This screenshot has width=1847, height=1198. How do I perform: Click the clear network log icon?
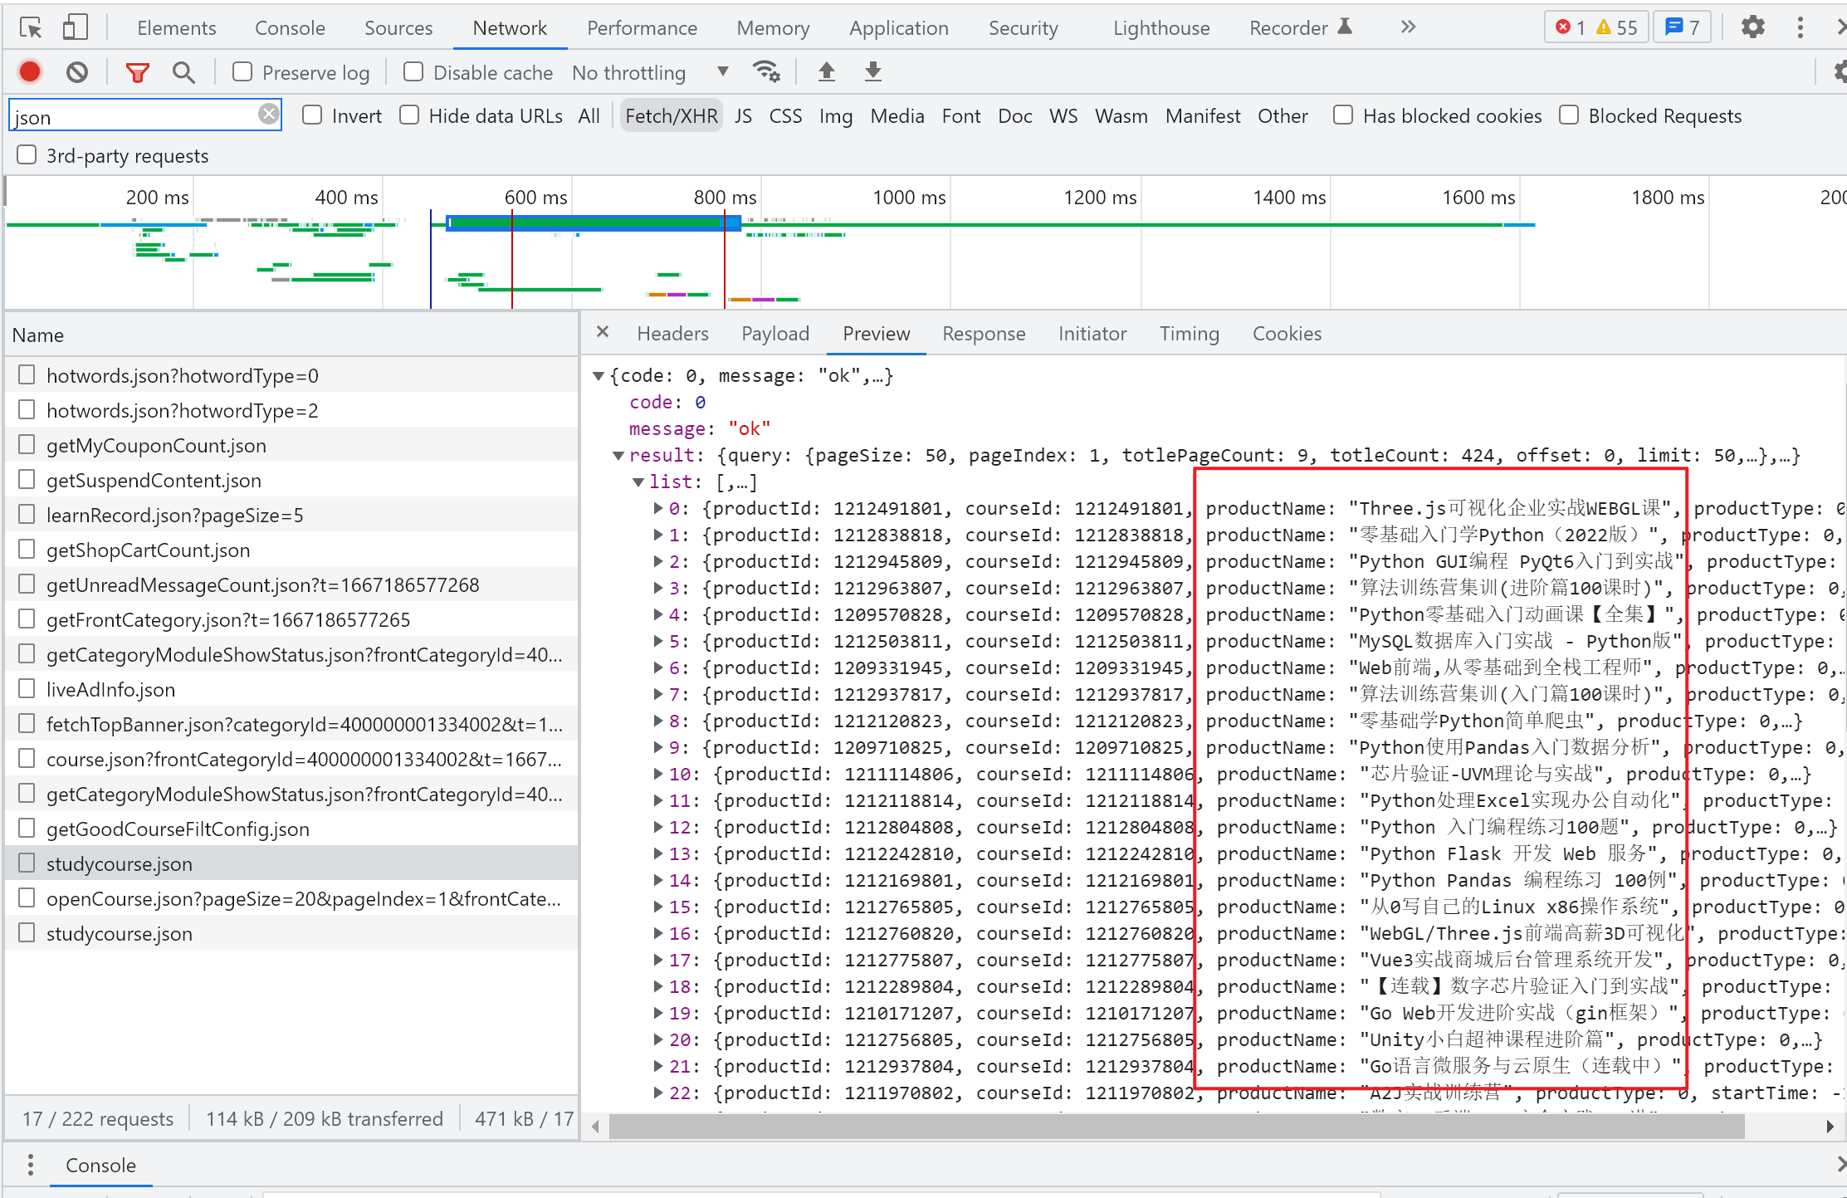[x=77, y=72]
